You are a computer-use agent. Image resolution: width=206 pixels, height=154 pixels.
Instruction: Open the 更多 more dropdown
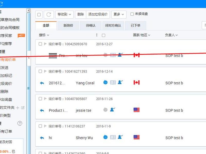[119, 15]
